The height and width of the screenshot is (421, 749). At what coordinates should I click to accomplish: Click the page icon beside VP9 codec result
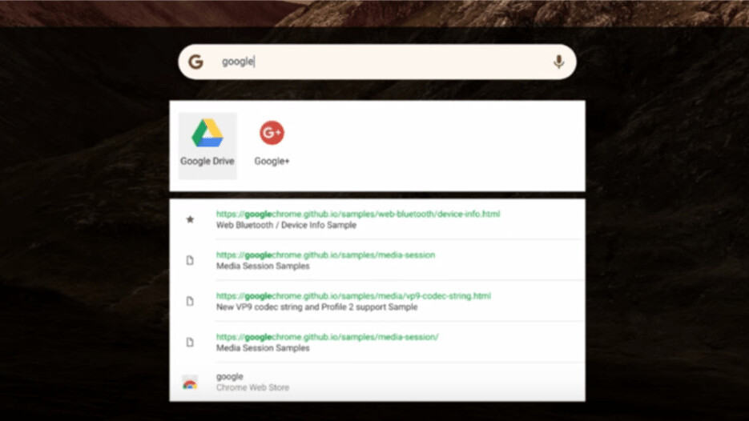tap(190, 301)
